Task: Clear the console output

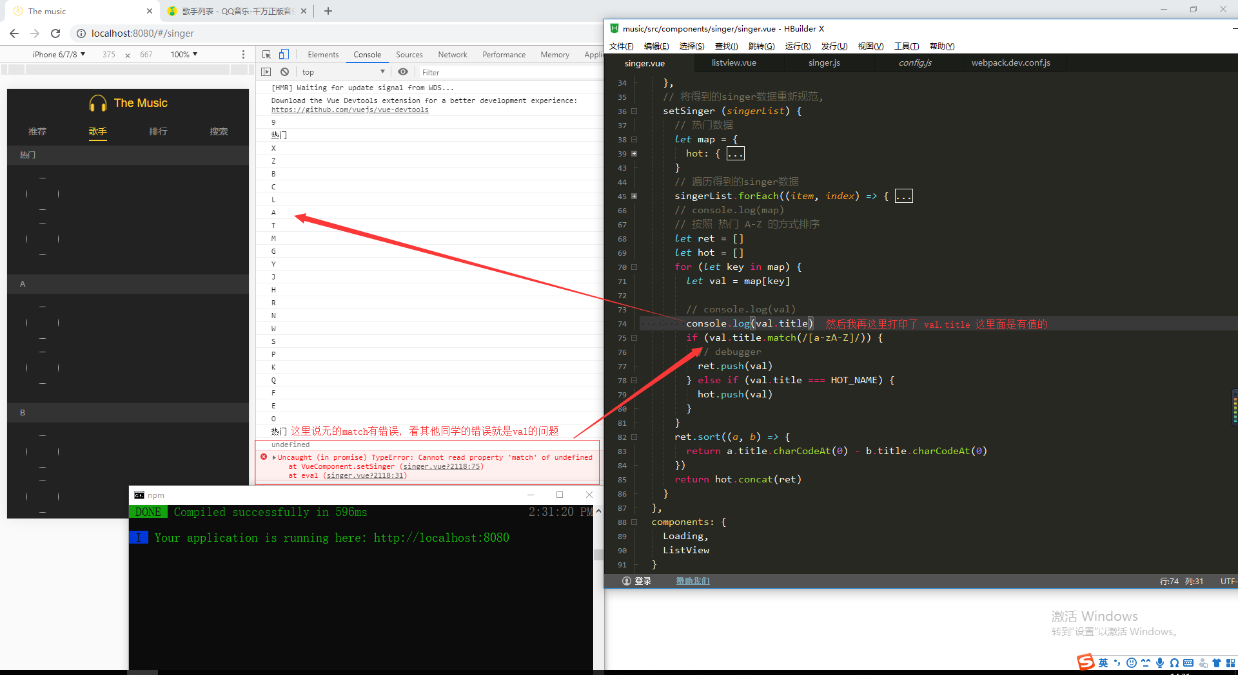Action: click(x=284, y=72)
